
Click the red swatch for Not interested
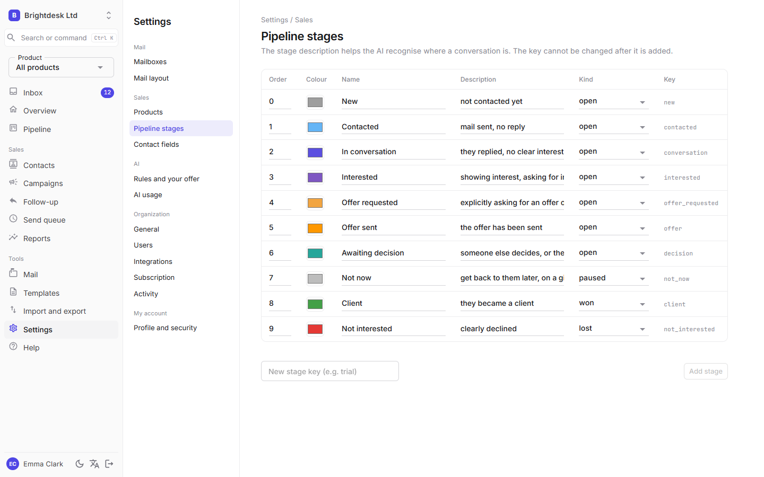pos(315,329)
